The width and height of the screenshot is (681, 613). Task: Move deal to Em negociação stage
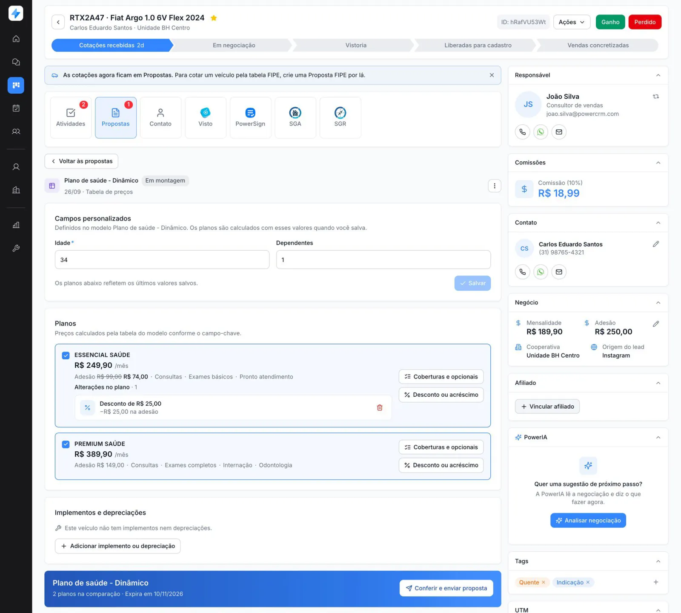point(234,46)
